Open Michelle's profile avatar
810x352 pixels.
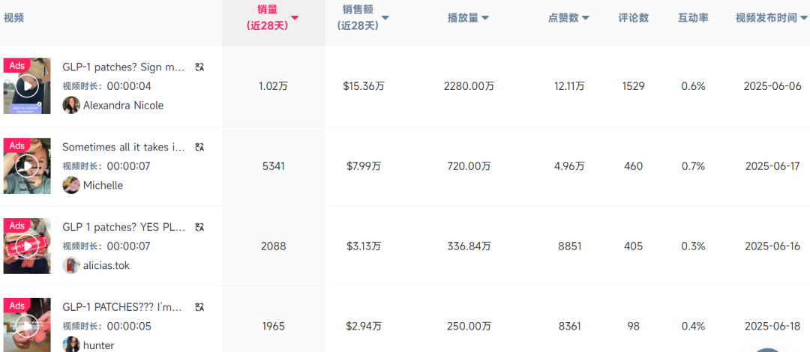click(71, 186)
